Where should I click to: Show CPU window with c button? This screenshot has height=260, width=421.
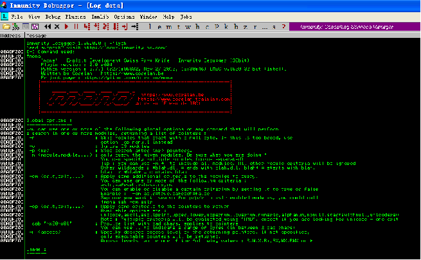[207, 26]
